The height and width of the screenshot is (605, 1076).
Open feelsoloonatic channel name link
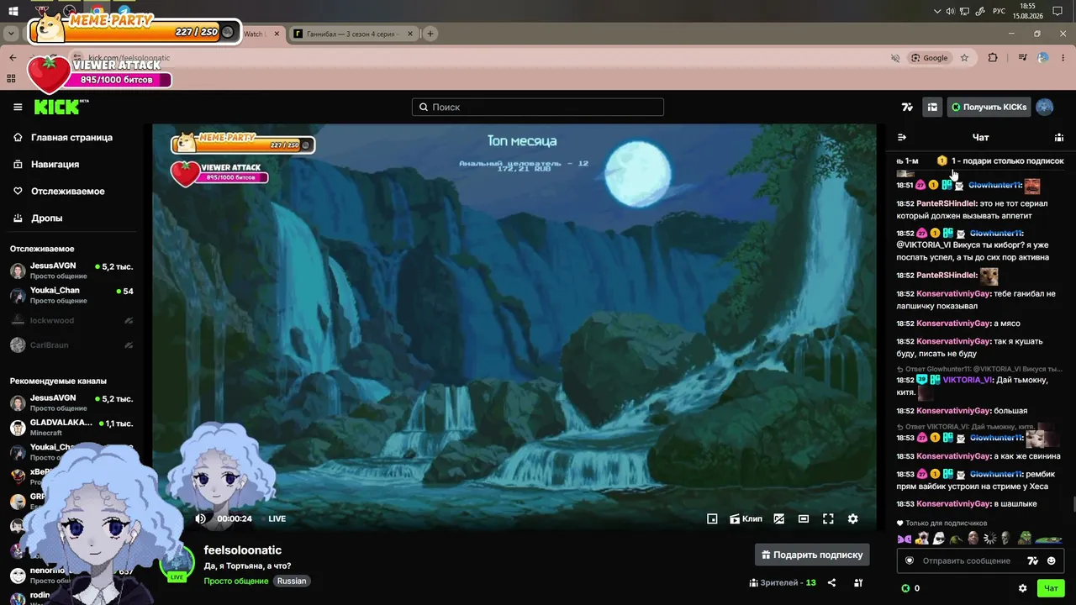click(242, 550)
